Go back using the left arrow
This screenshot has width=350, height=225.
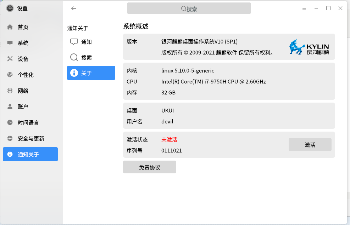coord(74,8)
